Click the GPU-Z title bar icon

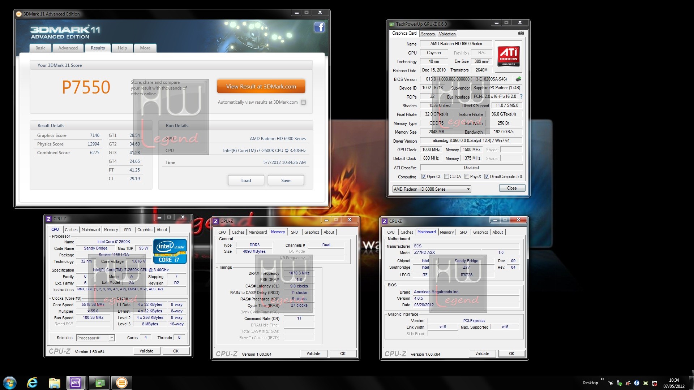pyautogui.click(x=391, y=24)
